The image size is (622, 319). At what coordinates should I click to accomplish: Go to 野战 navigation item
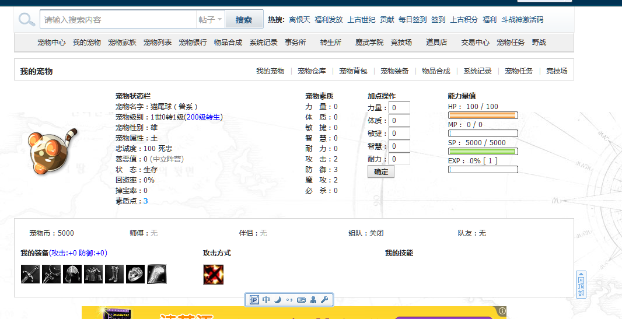point(539,43)
